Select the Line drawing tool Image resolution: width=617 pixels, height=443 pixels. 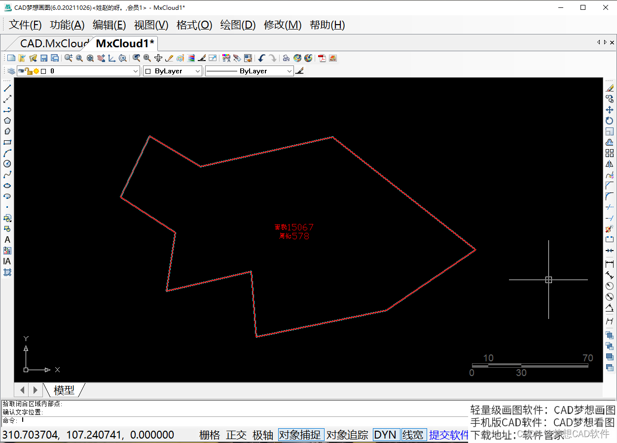click(x=7, y=88)
